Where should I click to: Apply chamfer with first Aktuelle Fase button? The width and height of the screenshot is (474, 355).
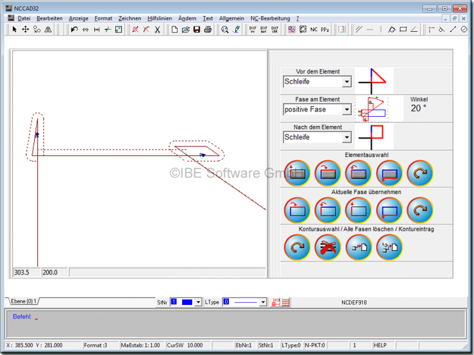pos(297,210)
